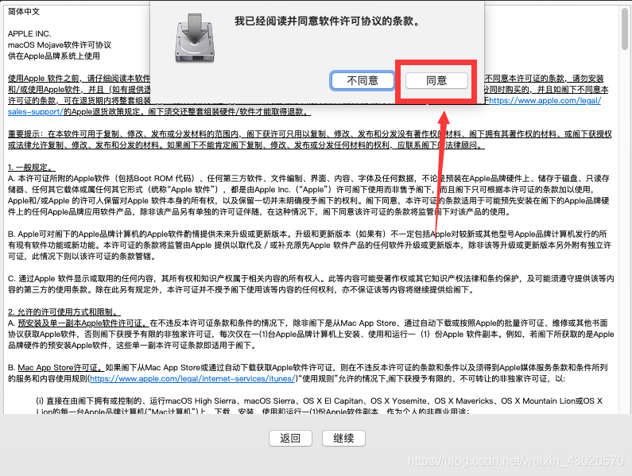Click the 1. 一般规定 section heading

[32, 167]
